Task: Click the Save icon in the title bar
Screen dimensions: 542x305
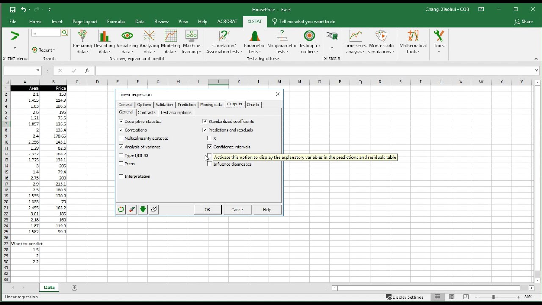Action: (13, 9)
